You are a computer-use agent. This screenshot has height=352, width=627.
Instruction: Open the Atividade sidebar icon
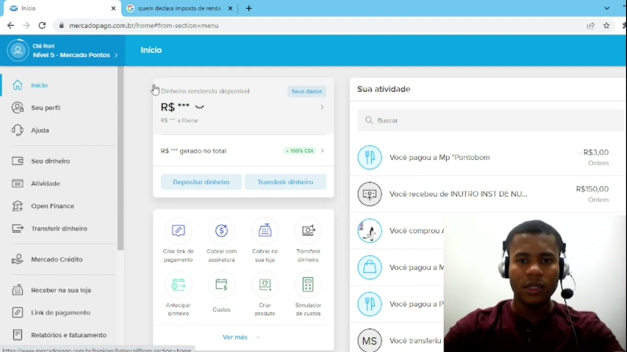pos(18,183)
